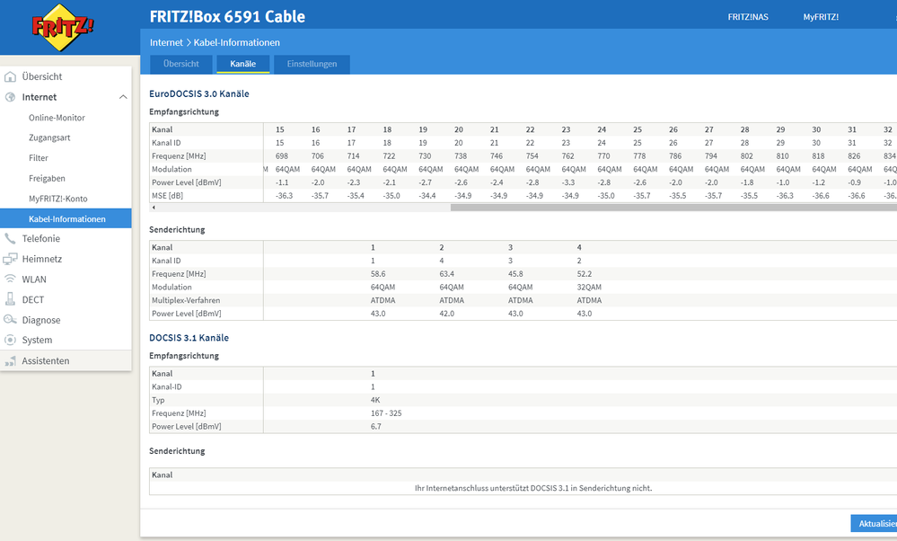
Task: Click the Multiplex-Verfahren row label
Action: [185, 300]
